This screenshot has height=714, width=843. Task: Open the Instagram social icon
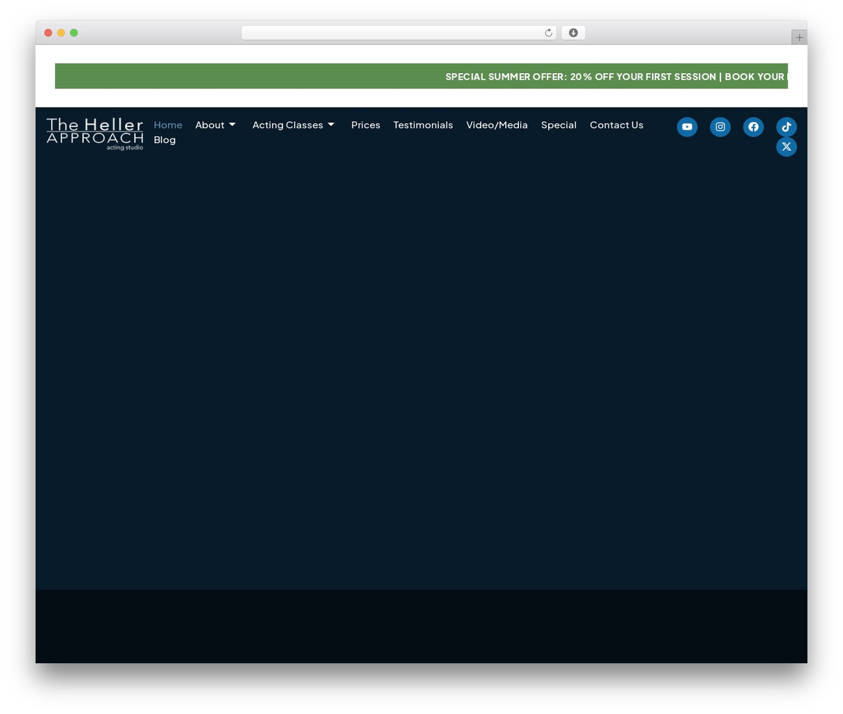721,126
